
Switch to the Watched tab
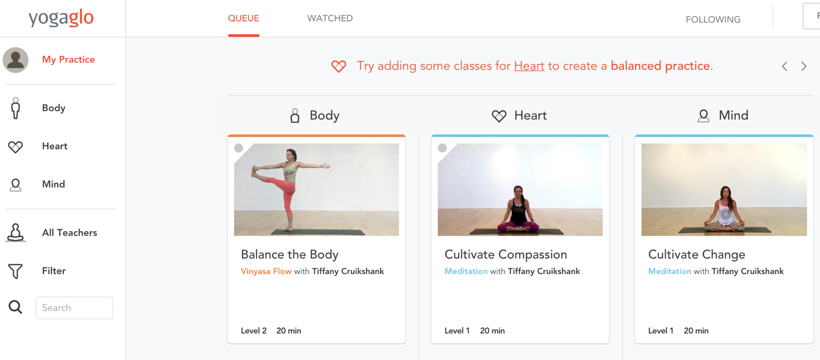pyautogui.click(x=330, y=18)
